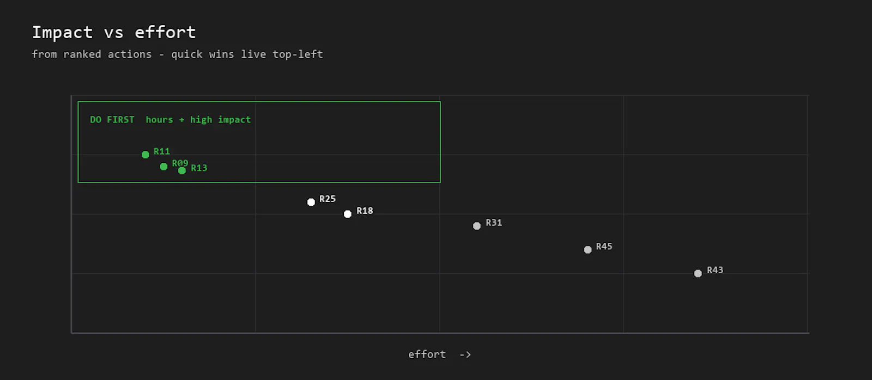Screen dimensions: 872x380
Task: Click the "hours + high impact" text
Action: pyautogui.click(x=198, y=120)
